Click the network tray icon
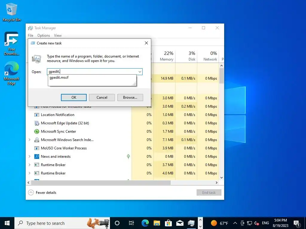 (x=250, y=223)
